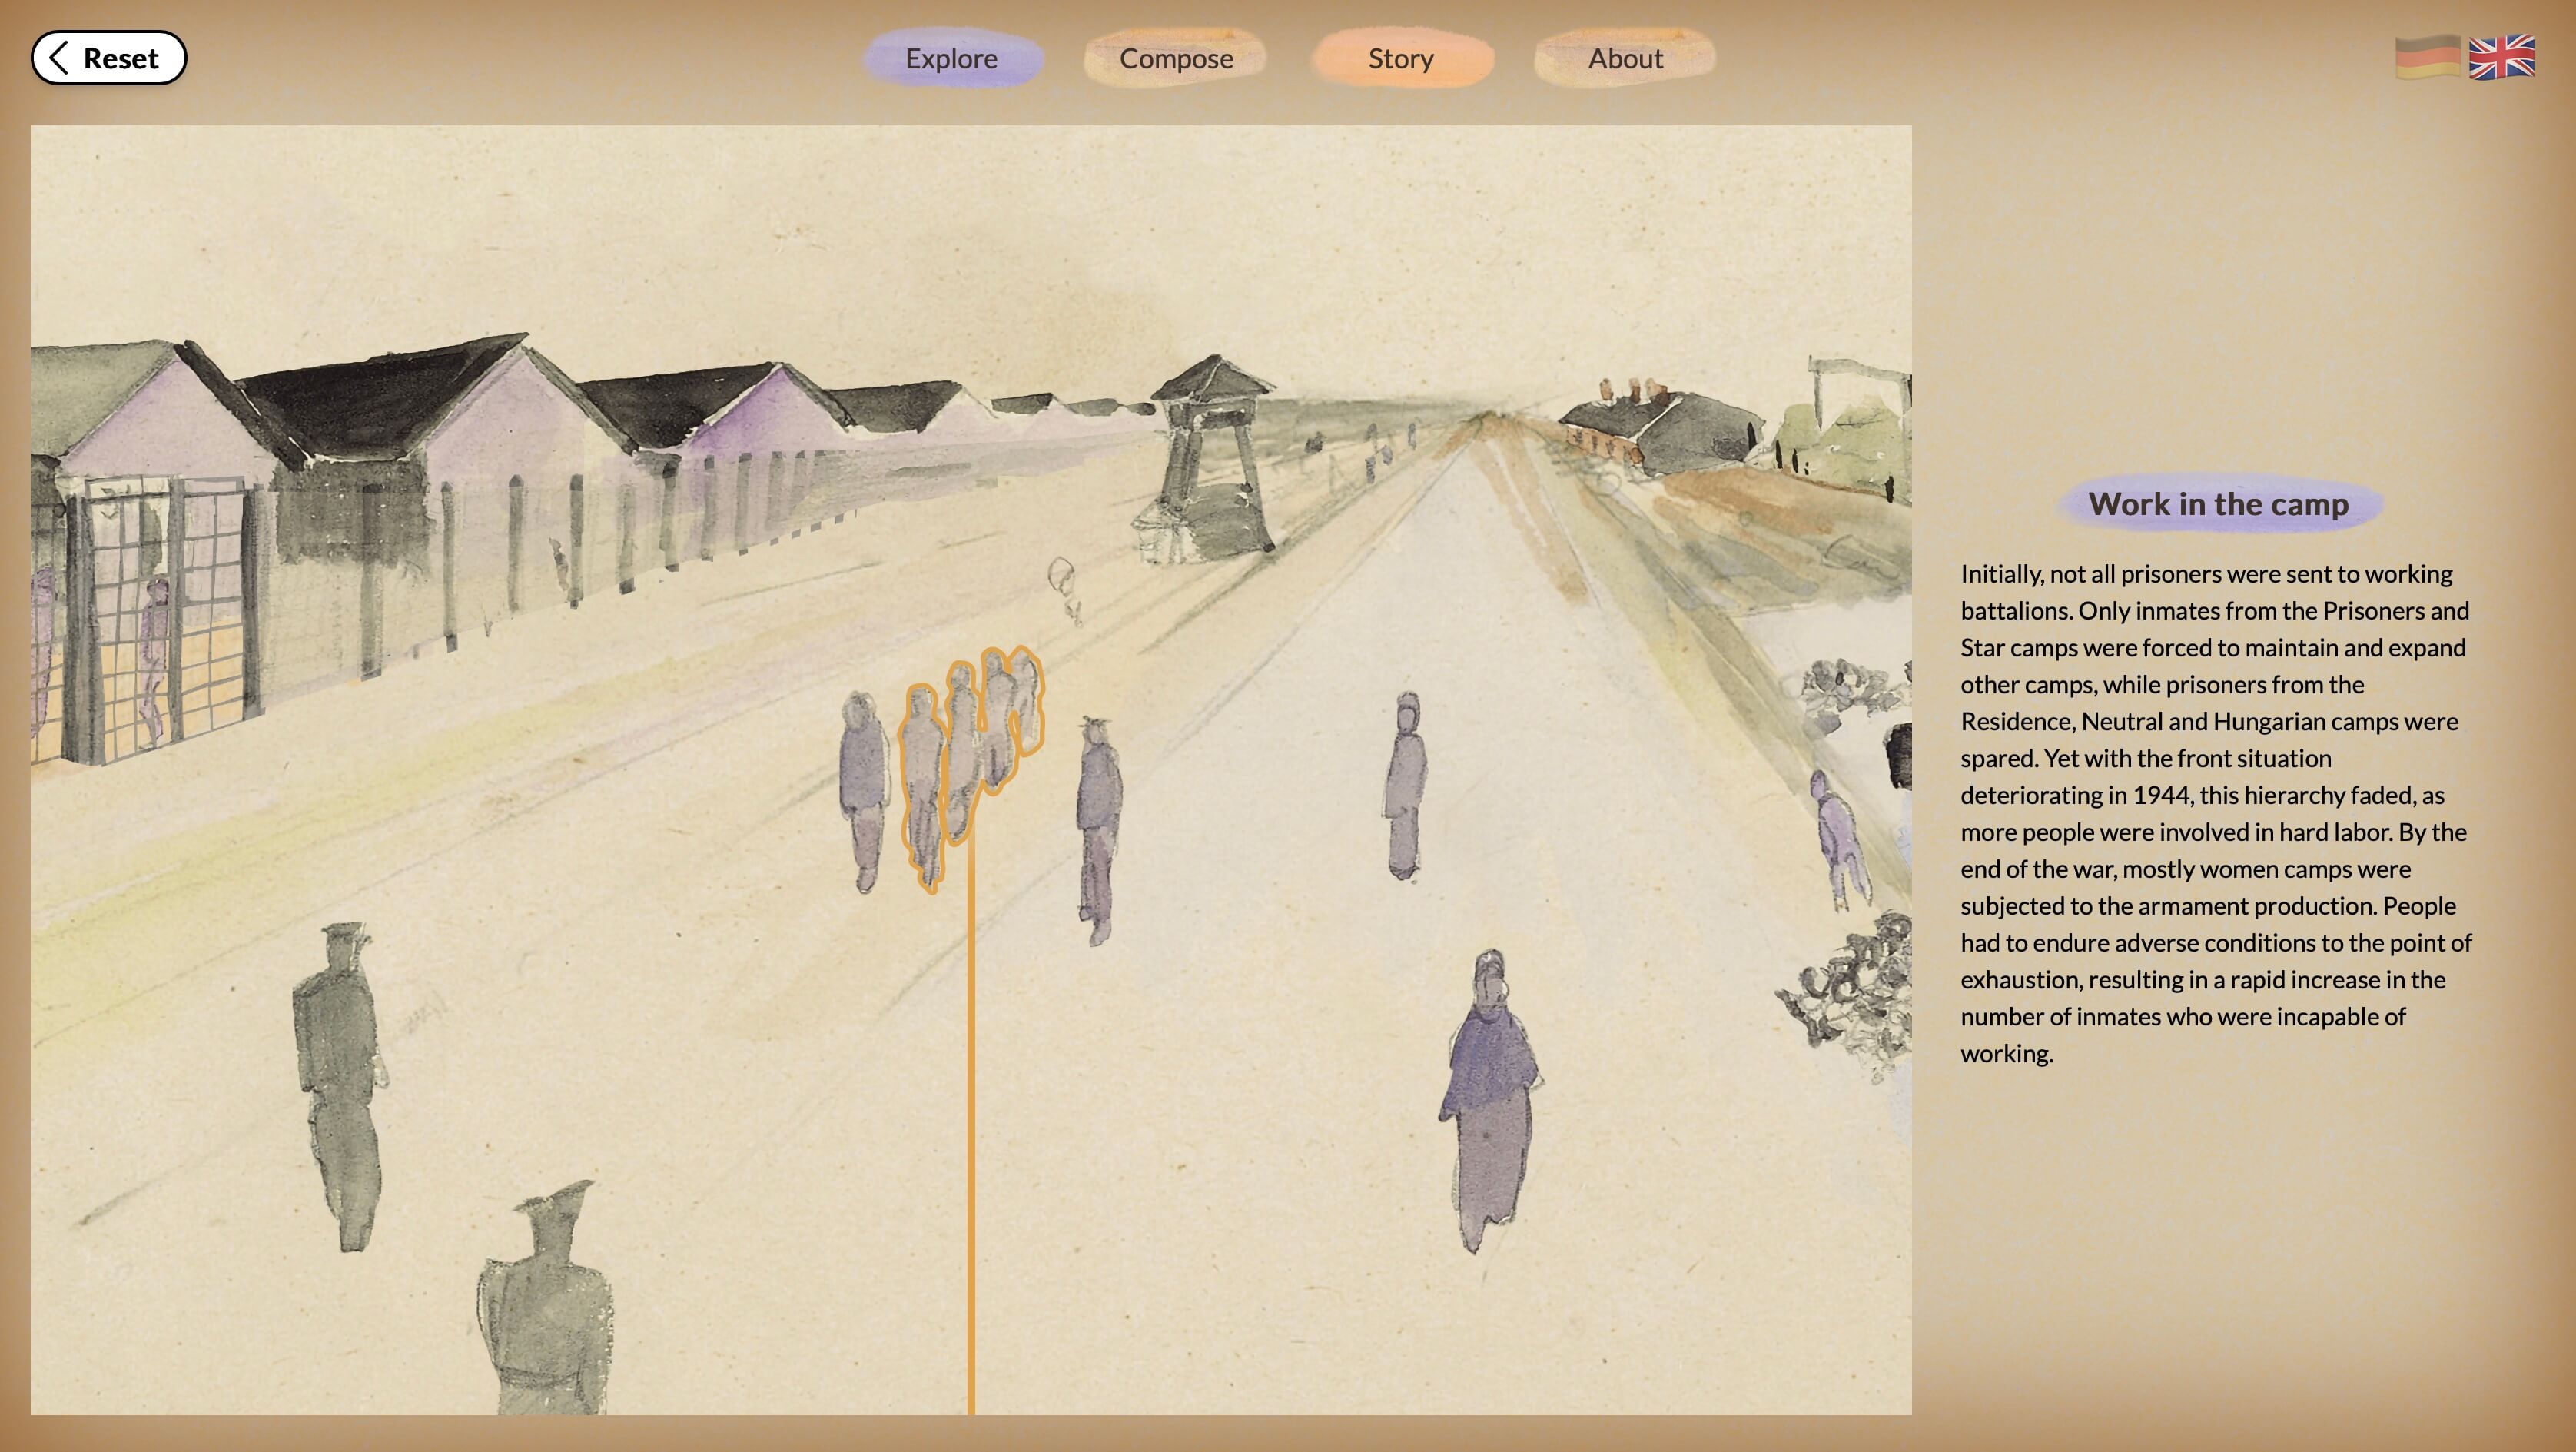Click the left arrow chevron in Reset
The height and width of the screenshot is (1452, 2576).
[x=59, y=58]
